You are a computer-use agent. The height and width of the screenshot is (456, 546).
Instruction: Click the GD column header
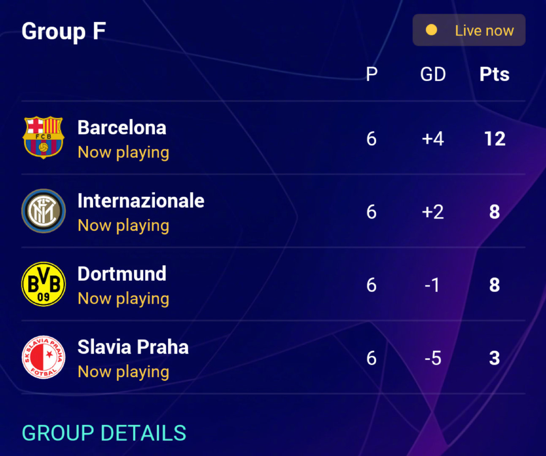coord(433,74)
